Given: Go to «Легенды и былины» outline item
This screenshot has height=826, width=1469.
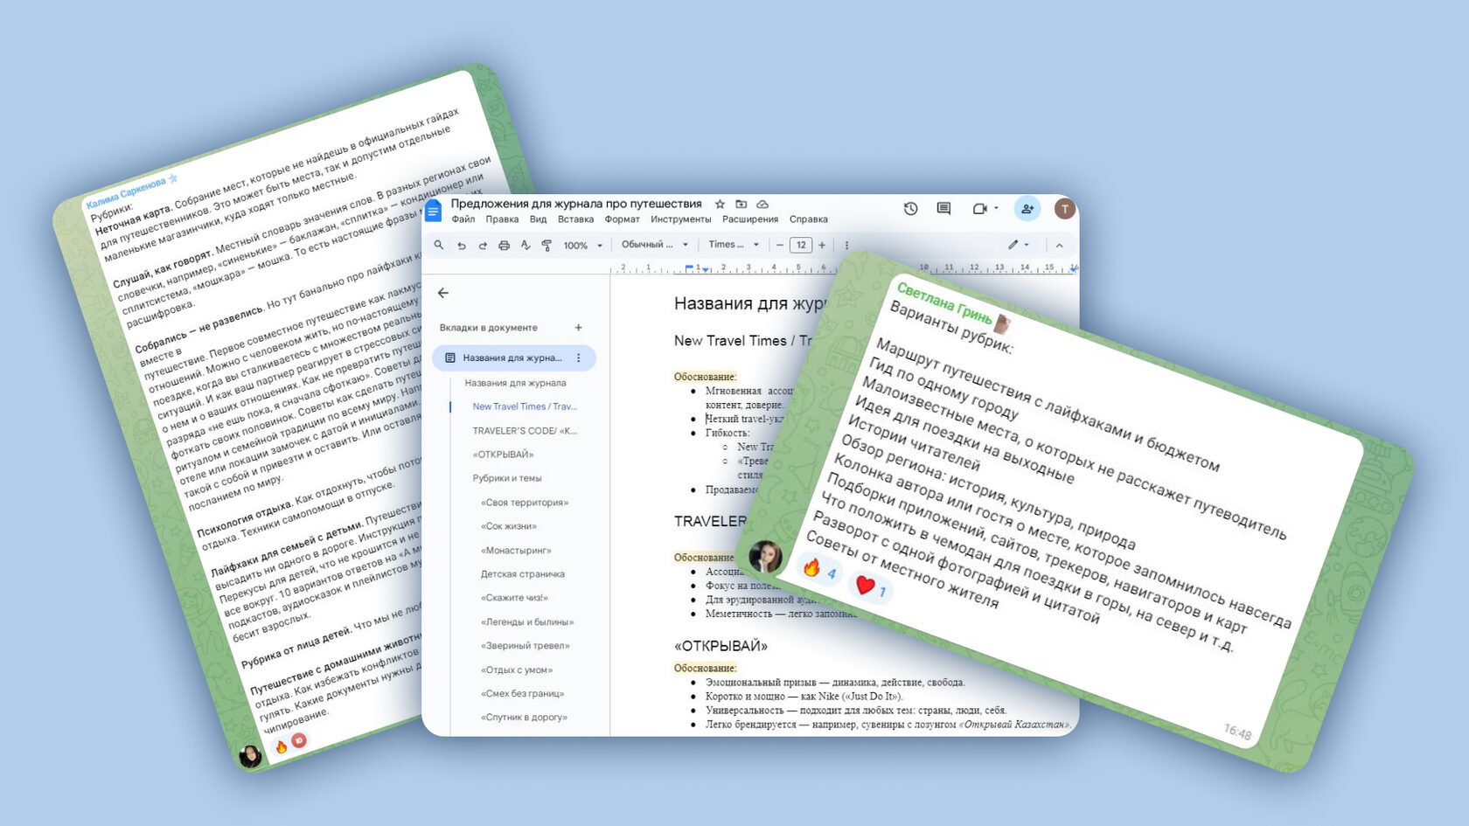Looking at the screenshot, I should click(x=527, y=622).
